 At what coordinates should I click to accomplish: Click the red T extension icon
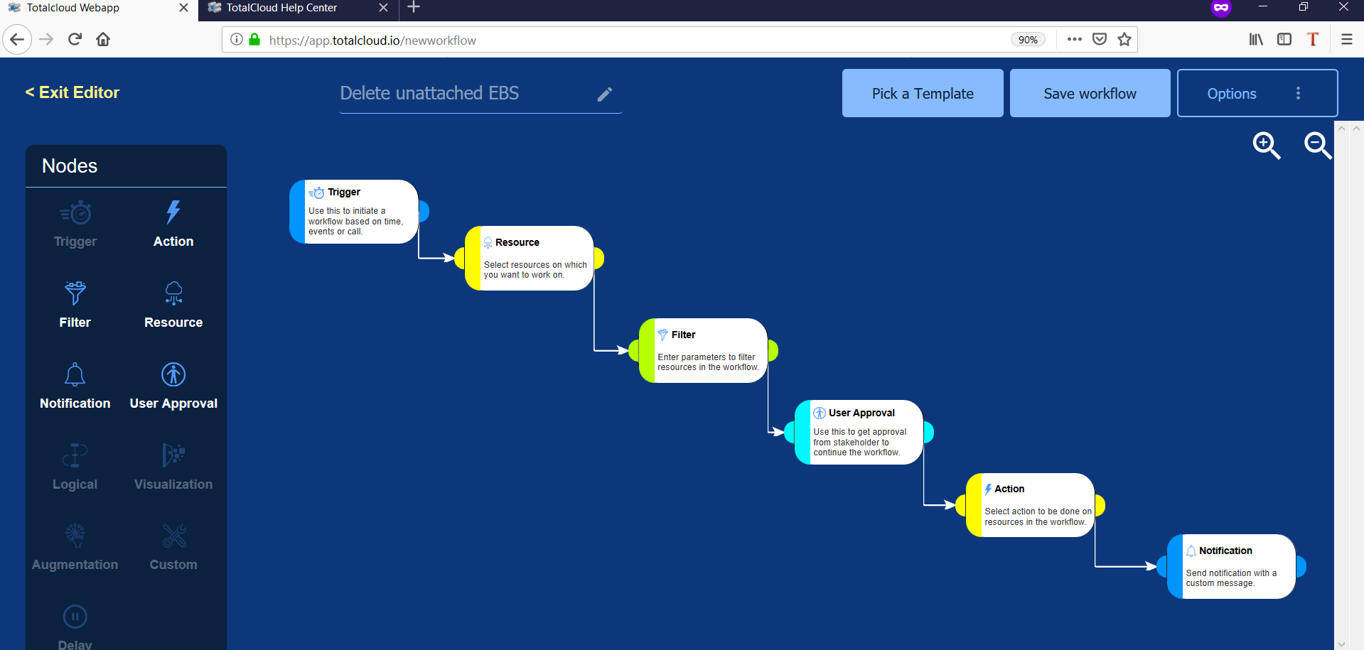pos(1313,40)
